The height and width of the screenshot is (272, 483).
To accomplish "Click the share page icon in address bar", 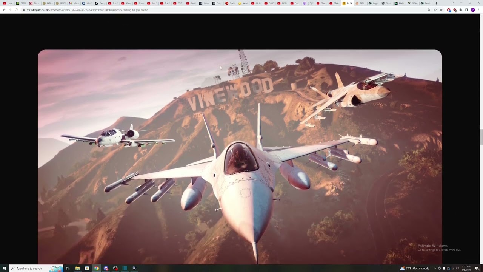I will [435, 10].
